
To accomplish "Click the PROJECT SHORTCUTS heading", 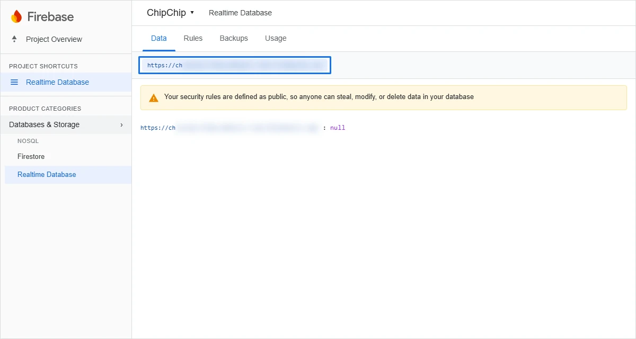I will click(x=43, y=66).
